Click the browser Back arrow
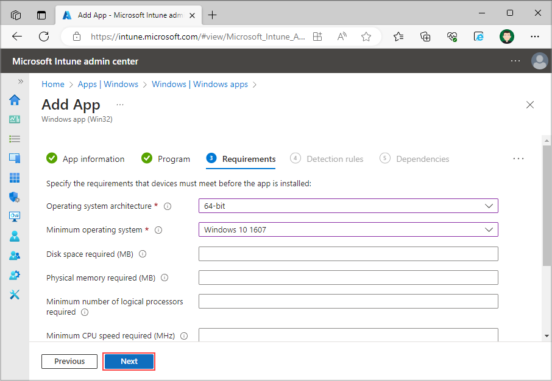This screenshot has height=381, width=552. coord(17,37)
